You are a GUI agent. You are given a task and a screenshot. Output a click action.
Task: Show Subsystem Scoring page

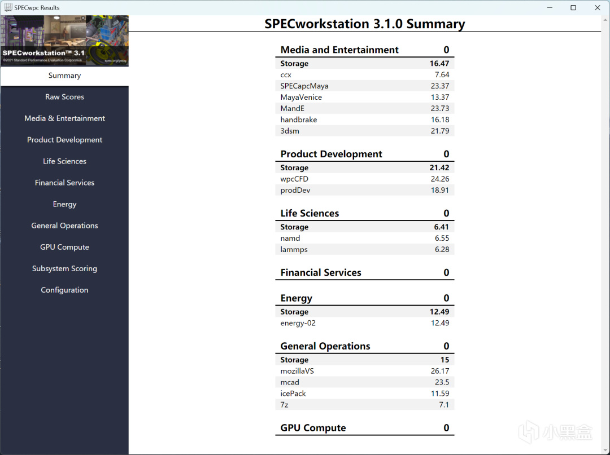[x=64, y=268]
